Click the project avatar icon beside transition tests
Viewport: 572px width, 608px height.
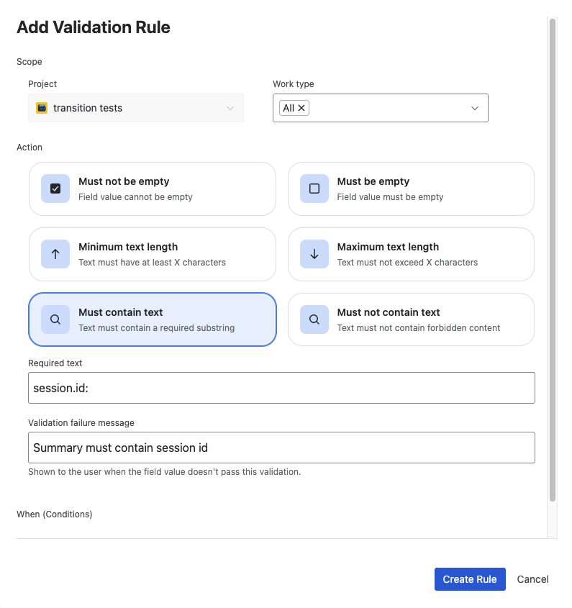click(x=42, y=108)
